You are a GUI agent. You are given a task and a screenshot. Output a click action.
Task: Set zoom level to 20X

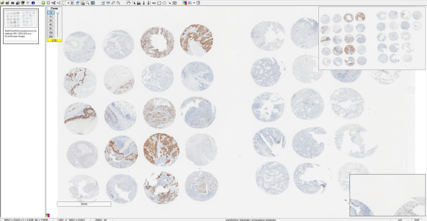[x=51, y=36]
